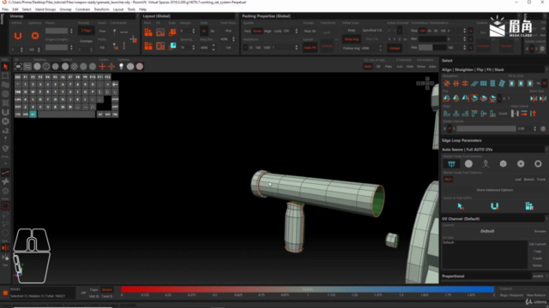Viewport: 549px width, 308px height.
Task: Click the Optimize value 100 stepper arrows
Action: pos(39,50)
